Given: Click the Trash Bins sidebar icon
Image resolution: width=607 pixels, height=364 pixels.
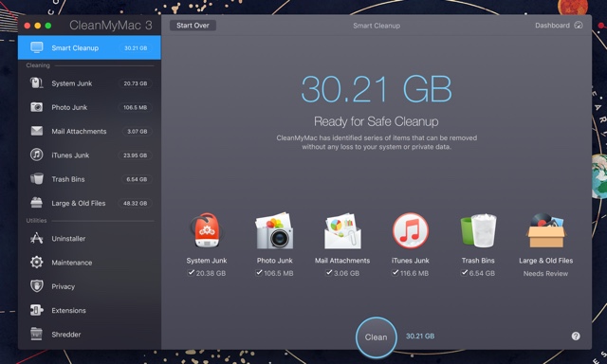Looking at the screenshot, I should click(37, 179).
